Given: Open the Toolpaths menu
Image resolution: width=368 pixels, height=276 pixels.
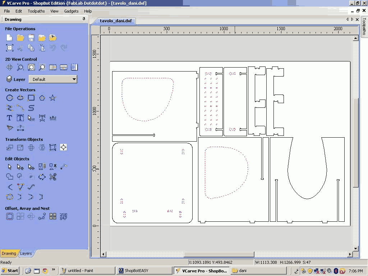Looking at the screenshot, I should (x=36, y=11).
